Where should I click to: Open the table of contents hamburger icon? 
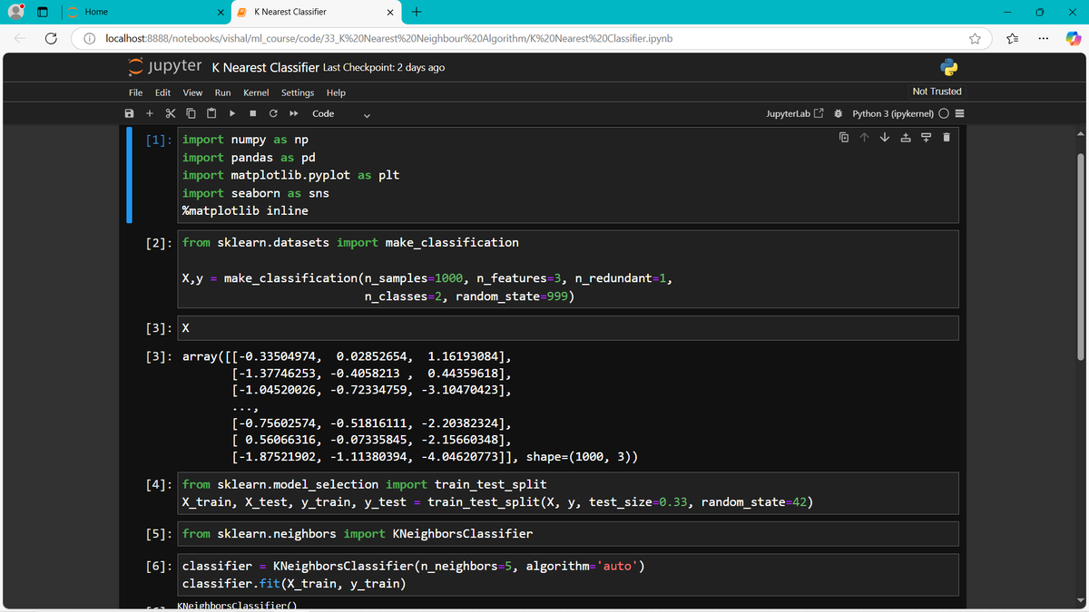point(959,114)
